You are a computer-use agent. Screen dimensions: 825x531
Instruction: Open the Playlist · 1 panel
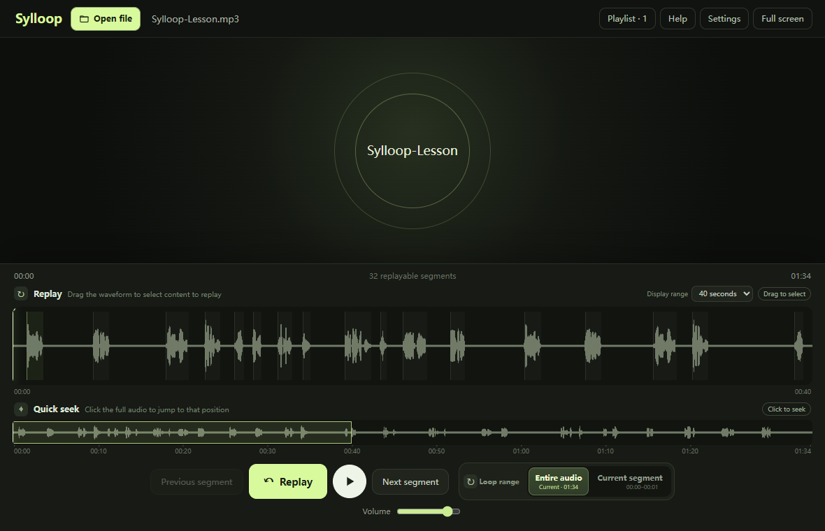coord(627,19)
